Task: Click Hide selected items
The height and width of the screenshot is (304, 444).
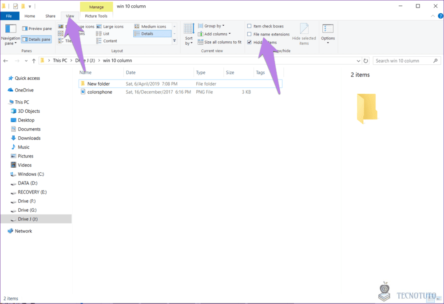Action: (304, 35)
